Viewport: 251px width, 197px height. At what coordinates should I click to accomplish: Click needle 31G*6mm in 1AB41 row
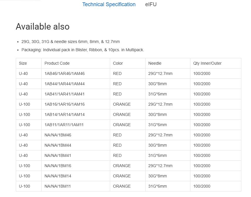[158, 94]
